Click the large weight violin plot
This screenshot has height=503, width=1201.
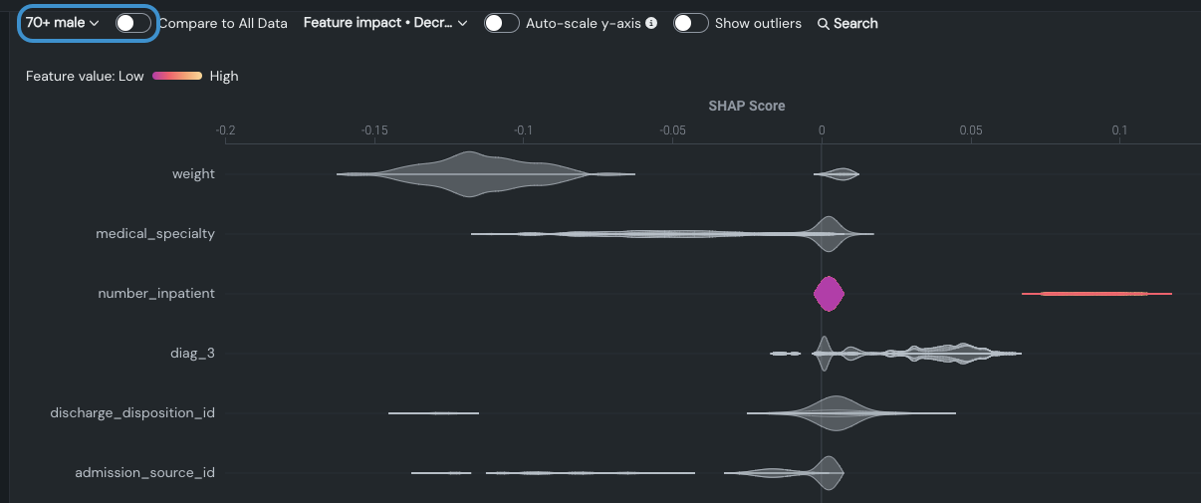coord(468,174)
